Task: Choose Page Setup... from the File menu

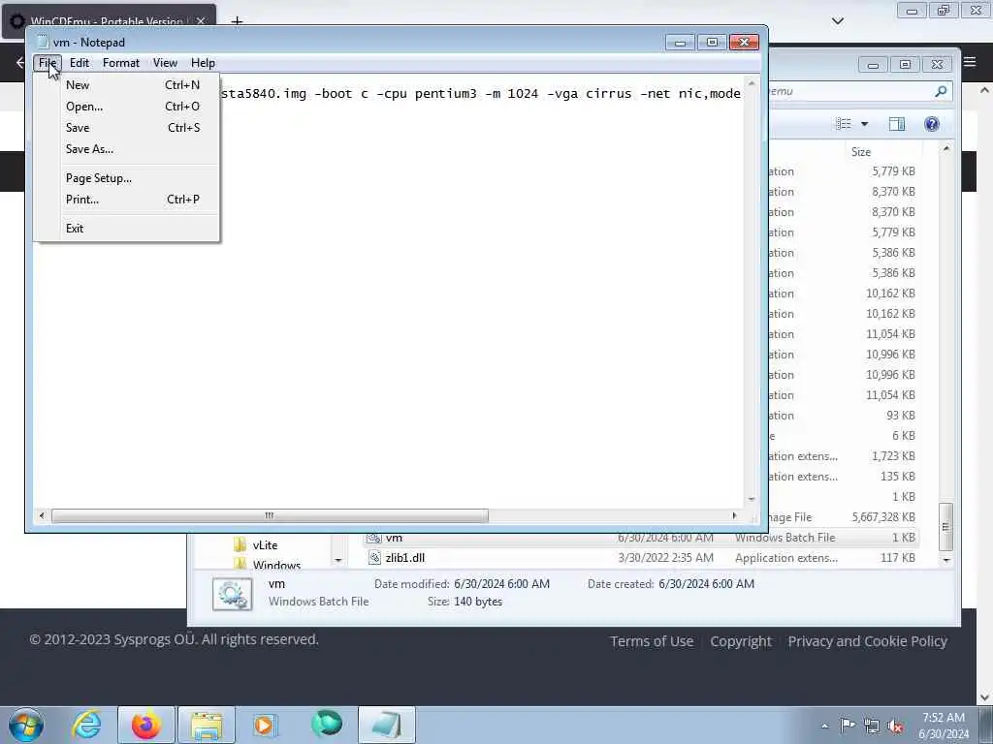Action: click(127, 178)
